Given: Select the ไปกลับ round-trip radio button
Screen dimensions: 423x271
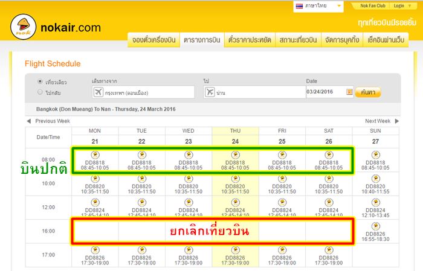Looking at the screenshot, I should point(40,92).
